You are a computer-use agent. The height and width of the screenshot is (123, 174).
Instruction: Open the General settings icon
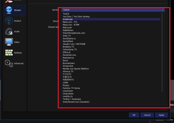(9, 1)
